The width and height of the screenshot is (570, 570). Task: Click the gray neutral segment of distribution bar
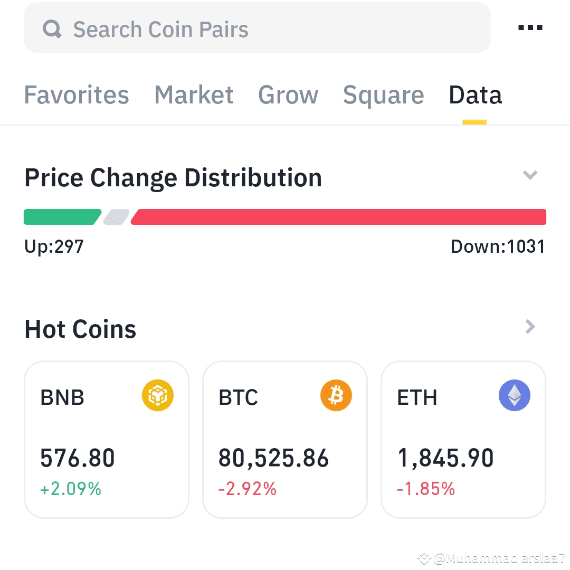[x=116, y=217]
